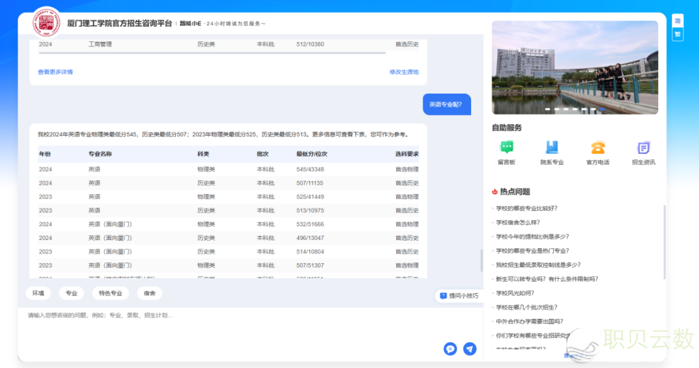699x368 pixels.
Task: Click score cell 513/10975
Action: [310, 210]
